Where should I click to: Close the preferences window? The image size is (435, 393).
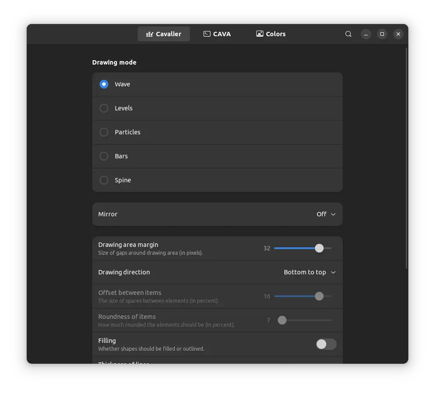(x=398, y=34)
